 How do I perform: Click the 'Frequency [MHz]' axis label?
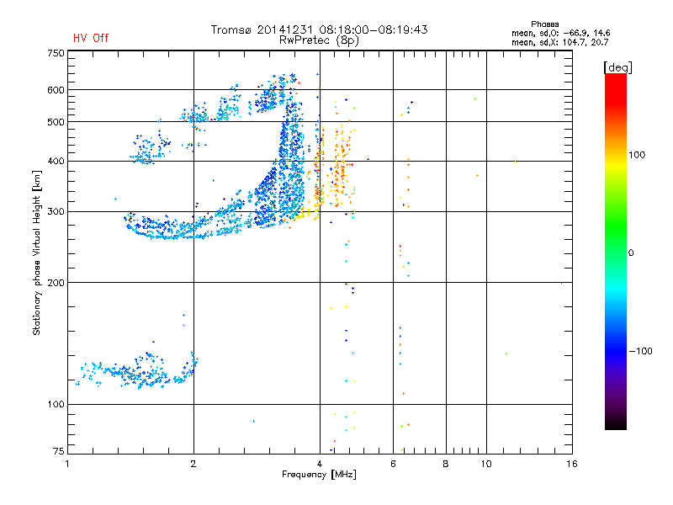point(319,475)
